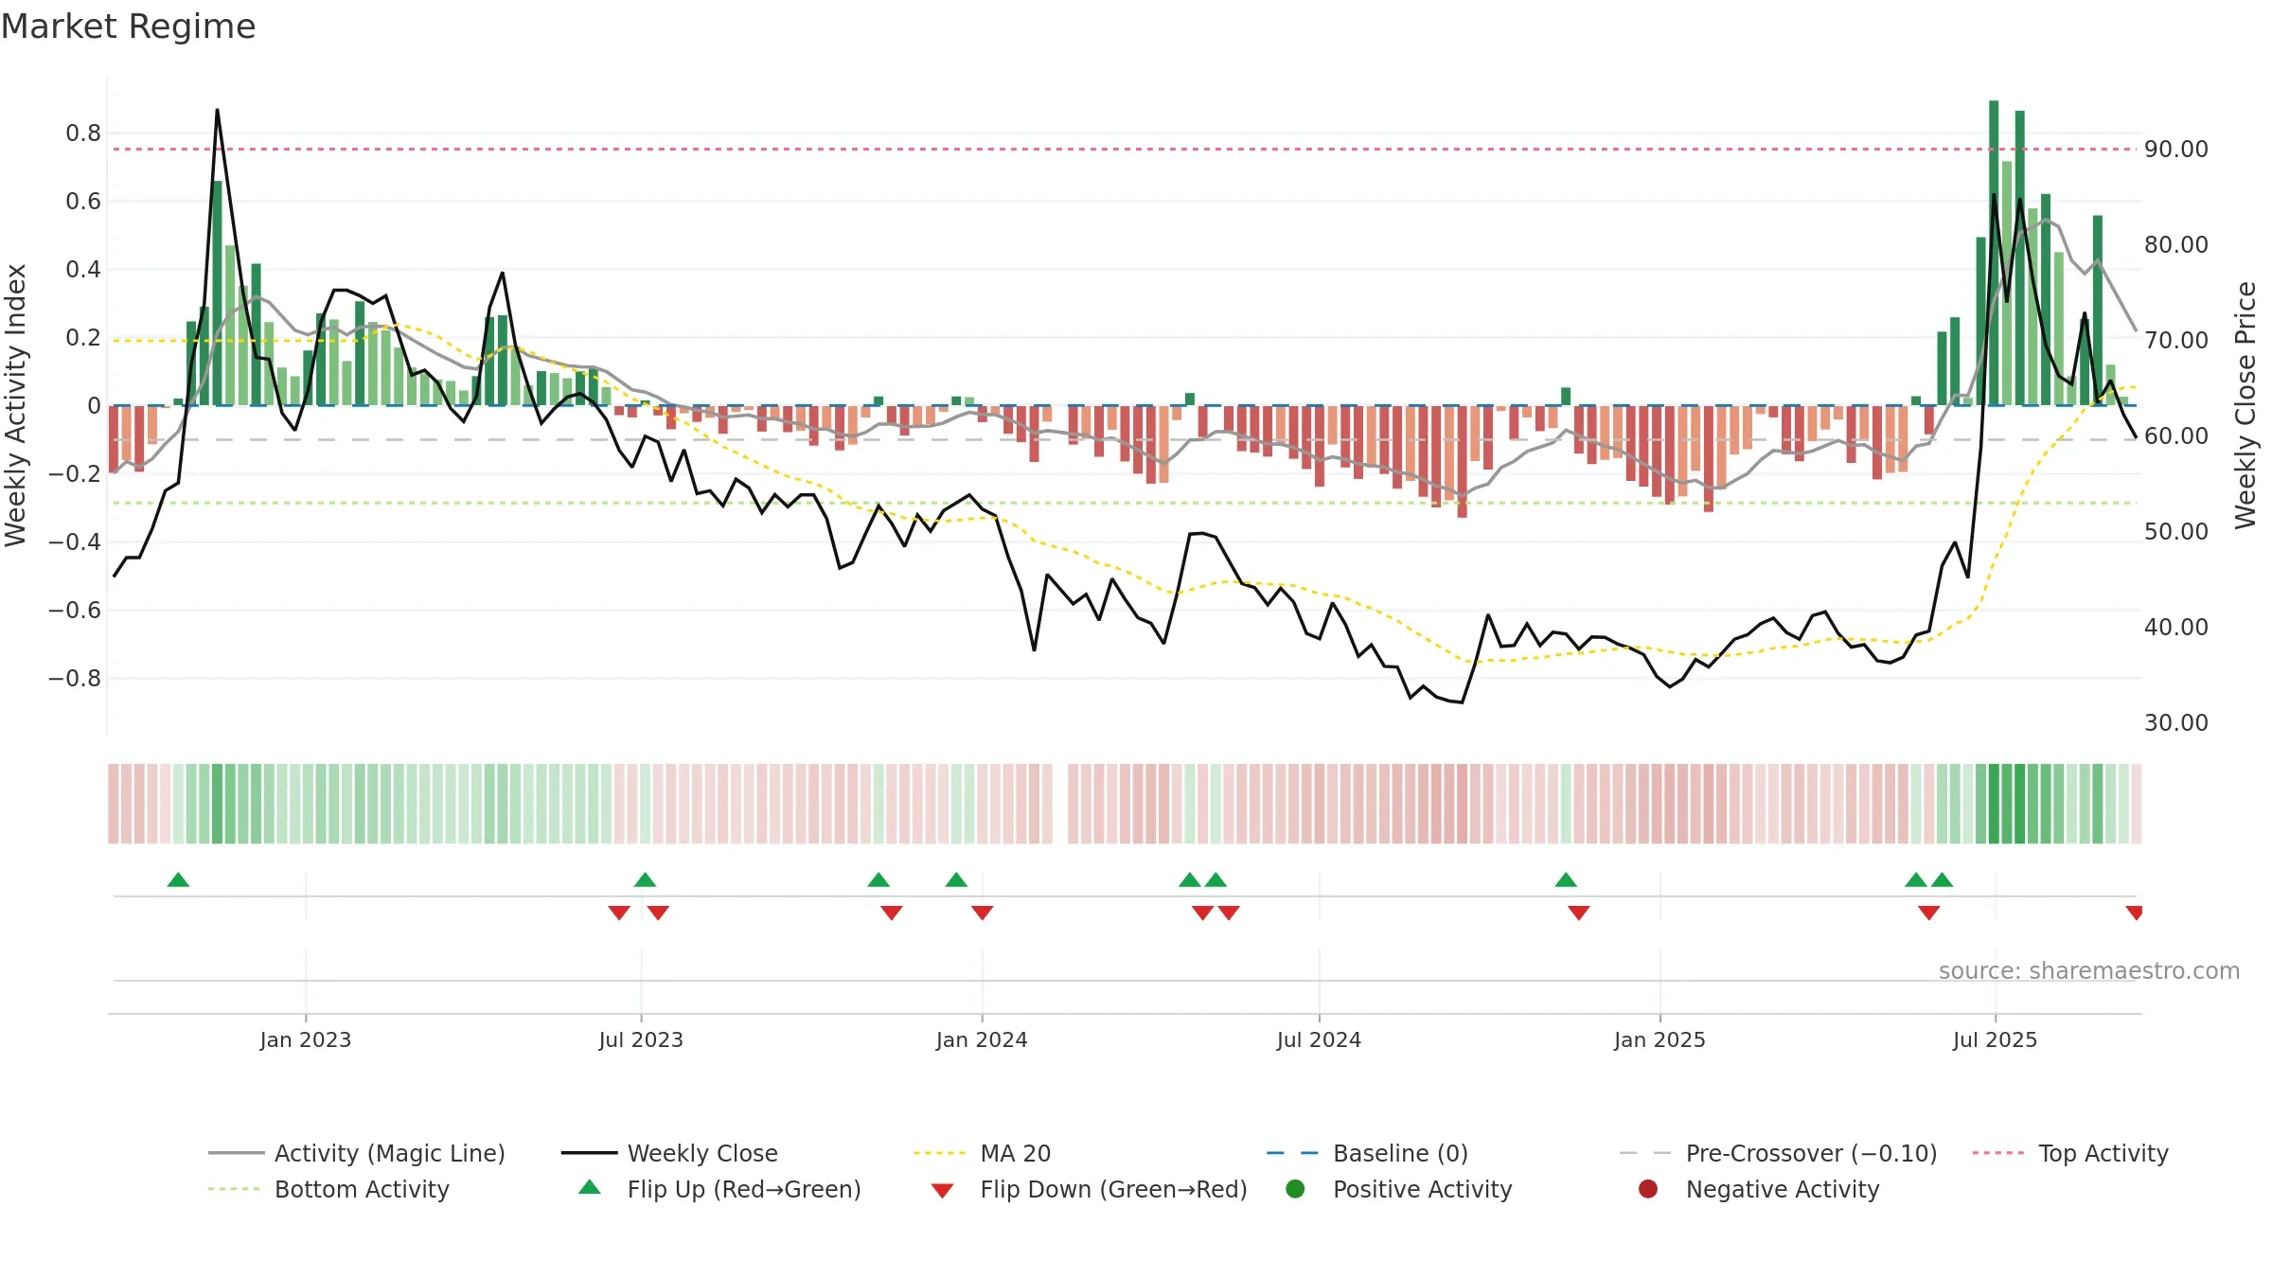
Task: Toggle the Baseline (0) legend entry
Action: coord(1367,1153)
